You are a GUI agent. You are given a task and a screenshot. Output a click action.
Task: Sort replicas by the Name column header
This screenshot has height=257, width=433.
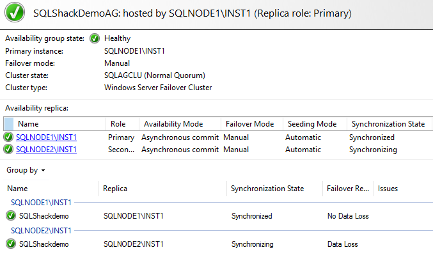pyautogui.click(x=28, y=124)
